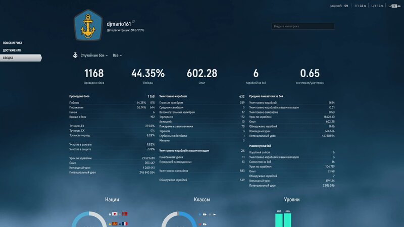Click the Классы chart heading

tap(201, 199)
